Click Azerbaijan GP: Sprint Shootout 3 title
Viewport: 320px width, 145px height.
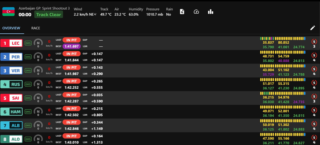tap(44, 8)
